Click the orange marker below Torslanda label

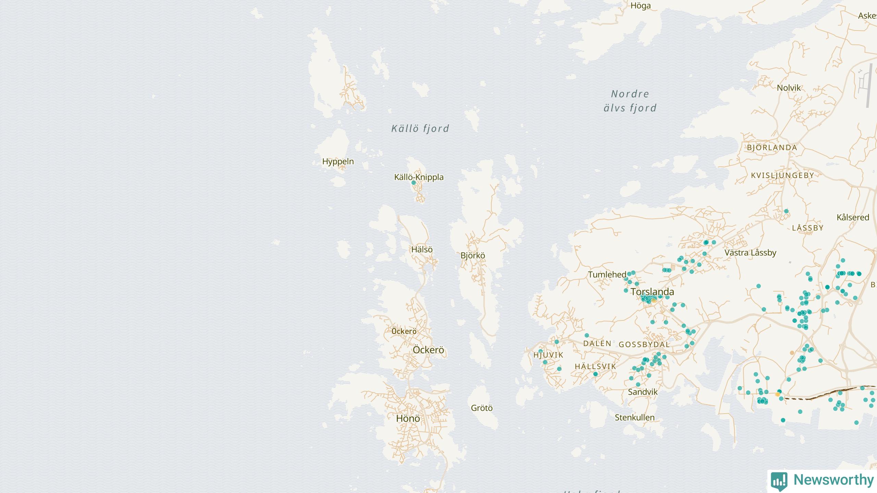tap(654, 301)
